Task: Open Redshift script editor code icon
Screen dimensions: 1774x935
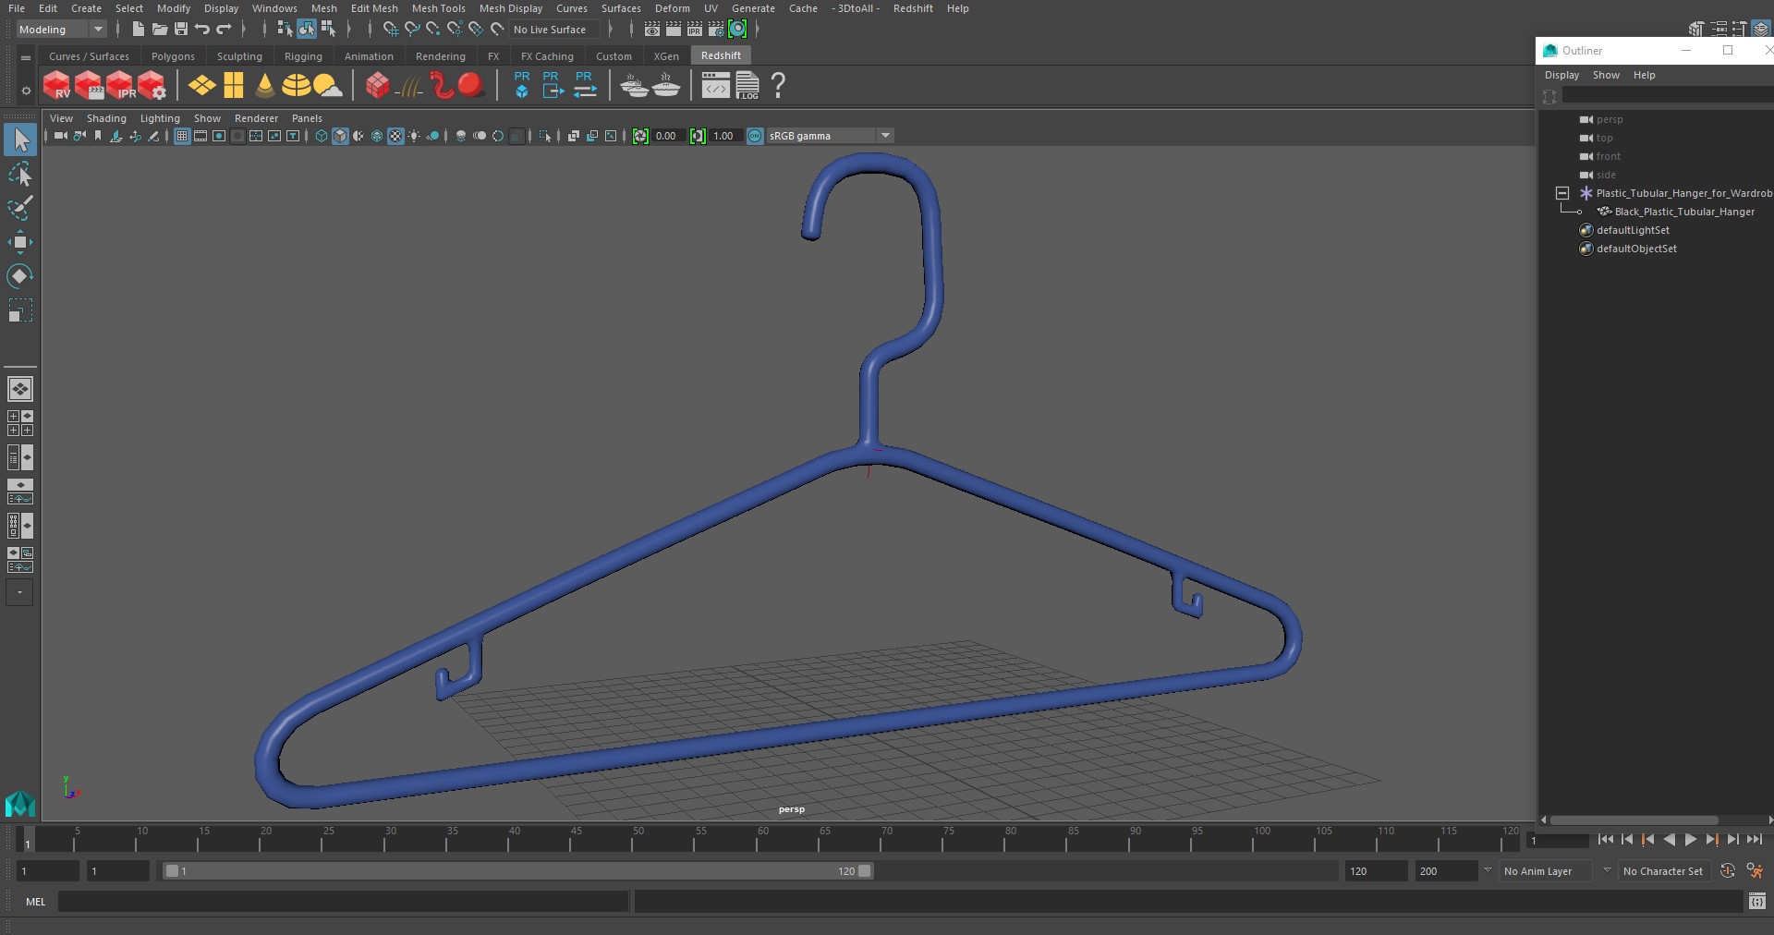Action: pos(715,86)
